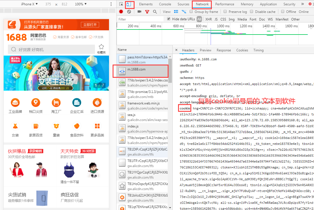The height and width of the screenshot is (210, 314).
Task: Filter requests by JS type
Action: (x=216, y=19)
